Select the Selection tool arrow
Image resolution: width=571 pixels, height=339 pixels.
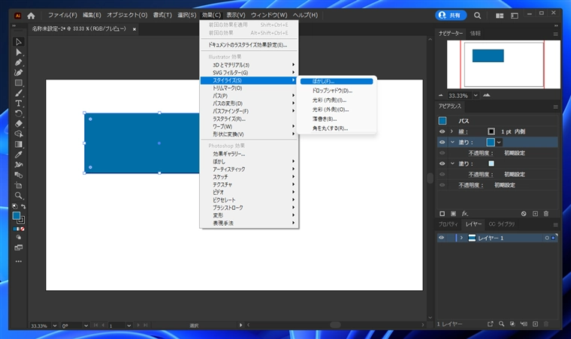pos(18,42)
